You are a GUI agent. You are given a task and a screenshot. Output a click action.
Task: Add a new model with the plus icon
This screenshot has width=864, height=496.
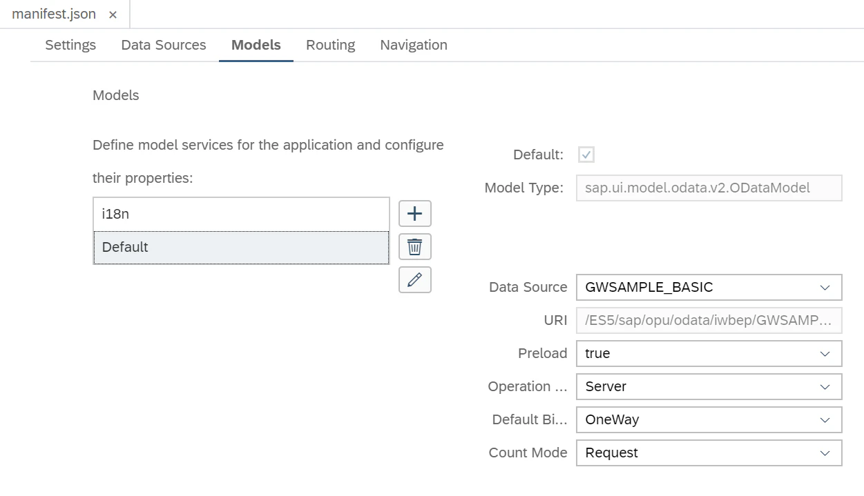click(x=415, y=214)
